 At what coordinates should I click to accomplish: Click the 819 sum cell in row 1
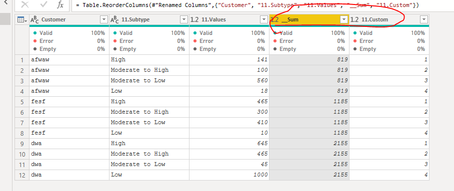309,60
